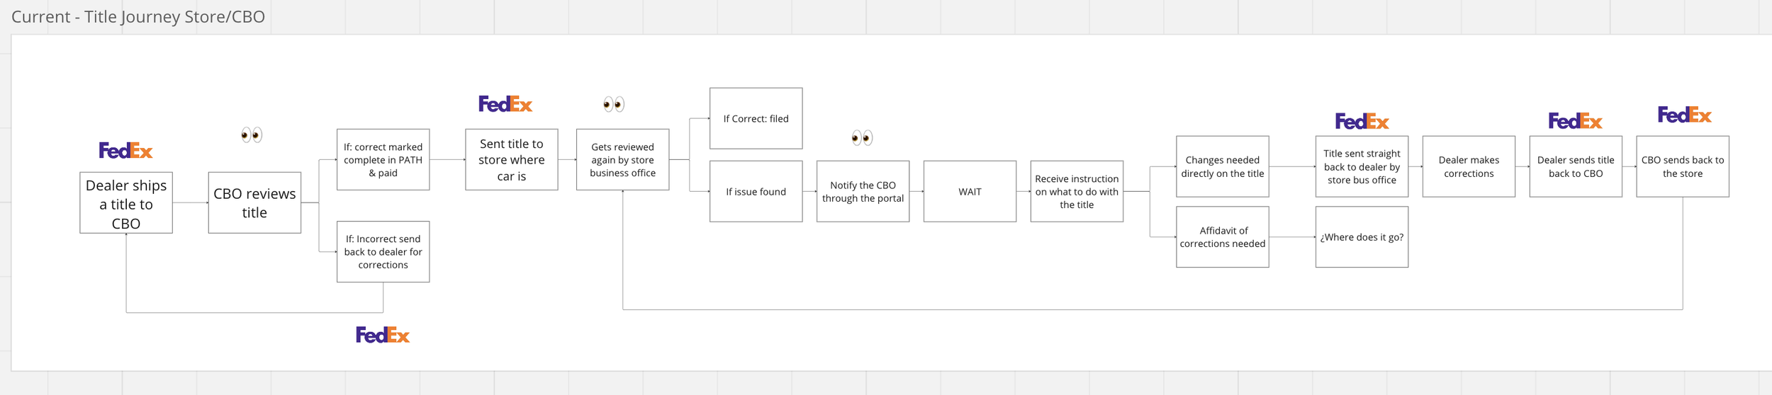Select the WAIT step box
Viewport: 1772px width, 395px height.
pos(970,191)
